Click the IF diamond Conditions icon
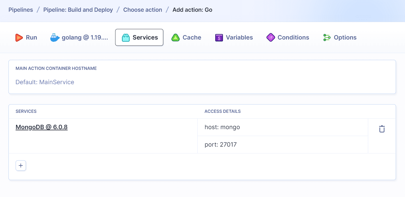The image size is (405, 197). (x=270, y=38)
